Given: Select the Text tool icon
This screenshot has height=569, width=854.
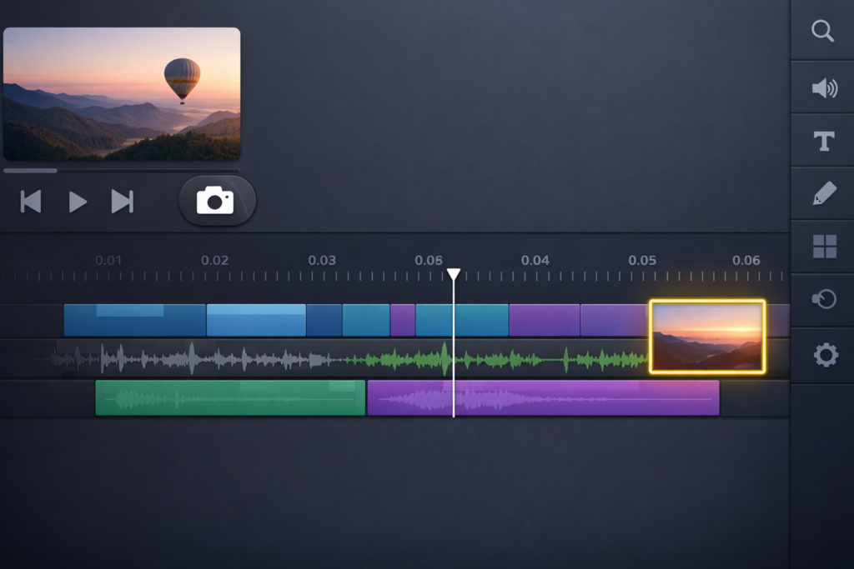Looking at the screenshot, I should tap(823, 142).
